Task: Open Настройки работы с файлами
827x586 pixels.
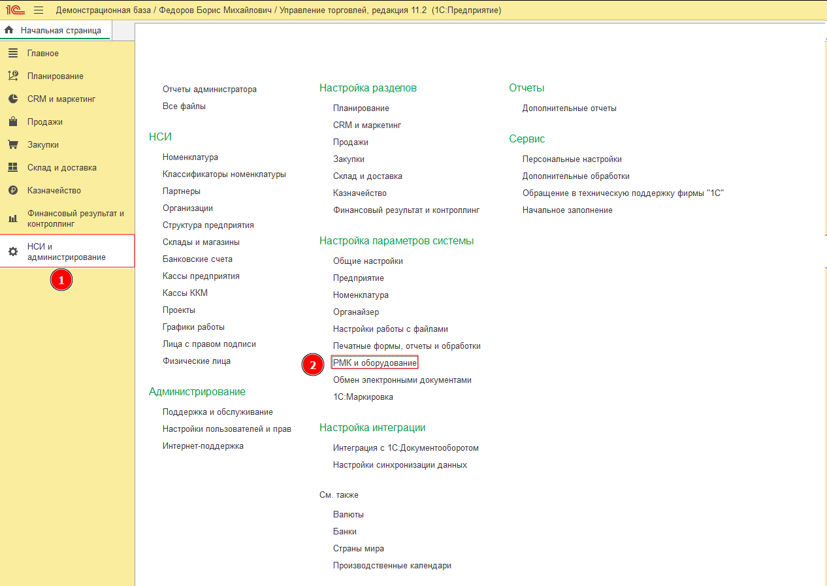Action: [391, 329]
